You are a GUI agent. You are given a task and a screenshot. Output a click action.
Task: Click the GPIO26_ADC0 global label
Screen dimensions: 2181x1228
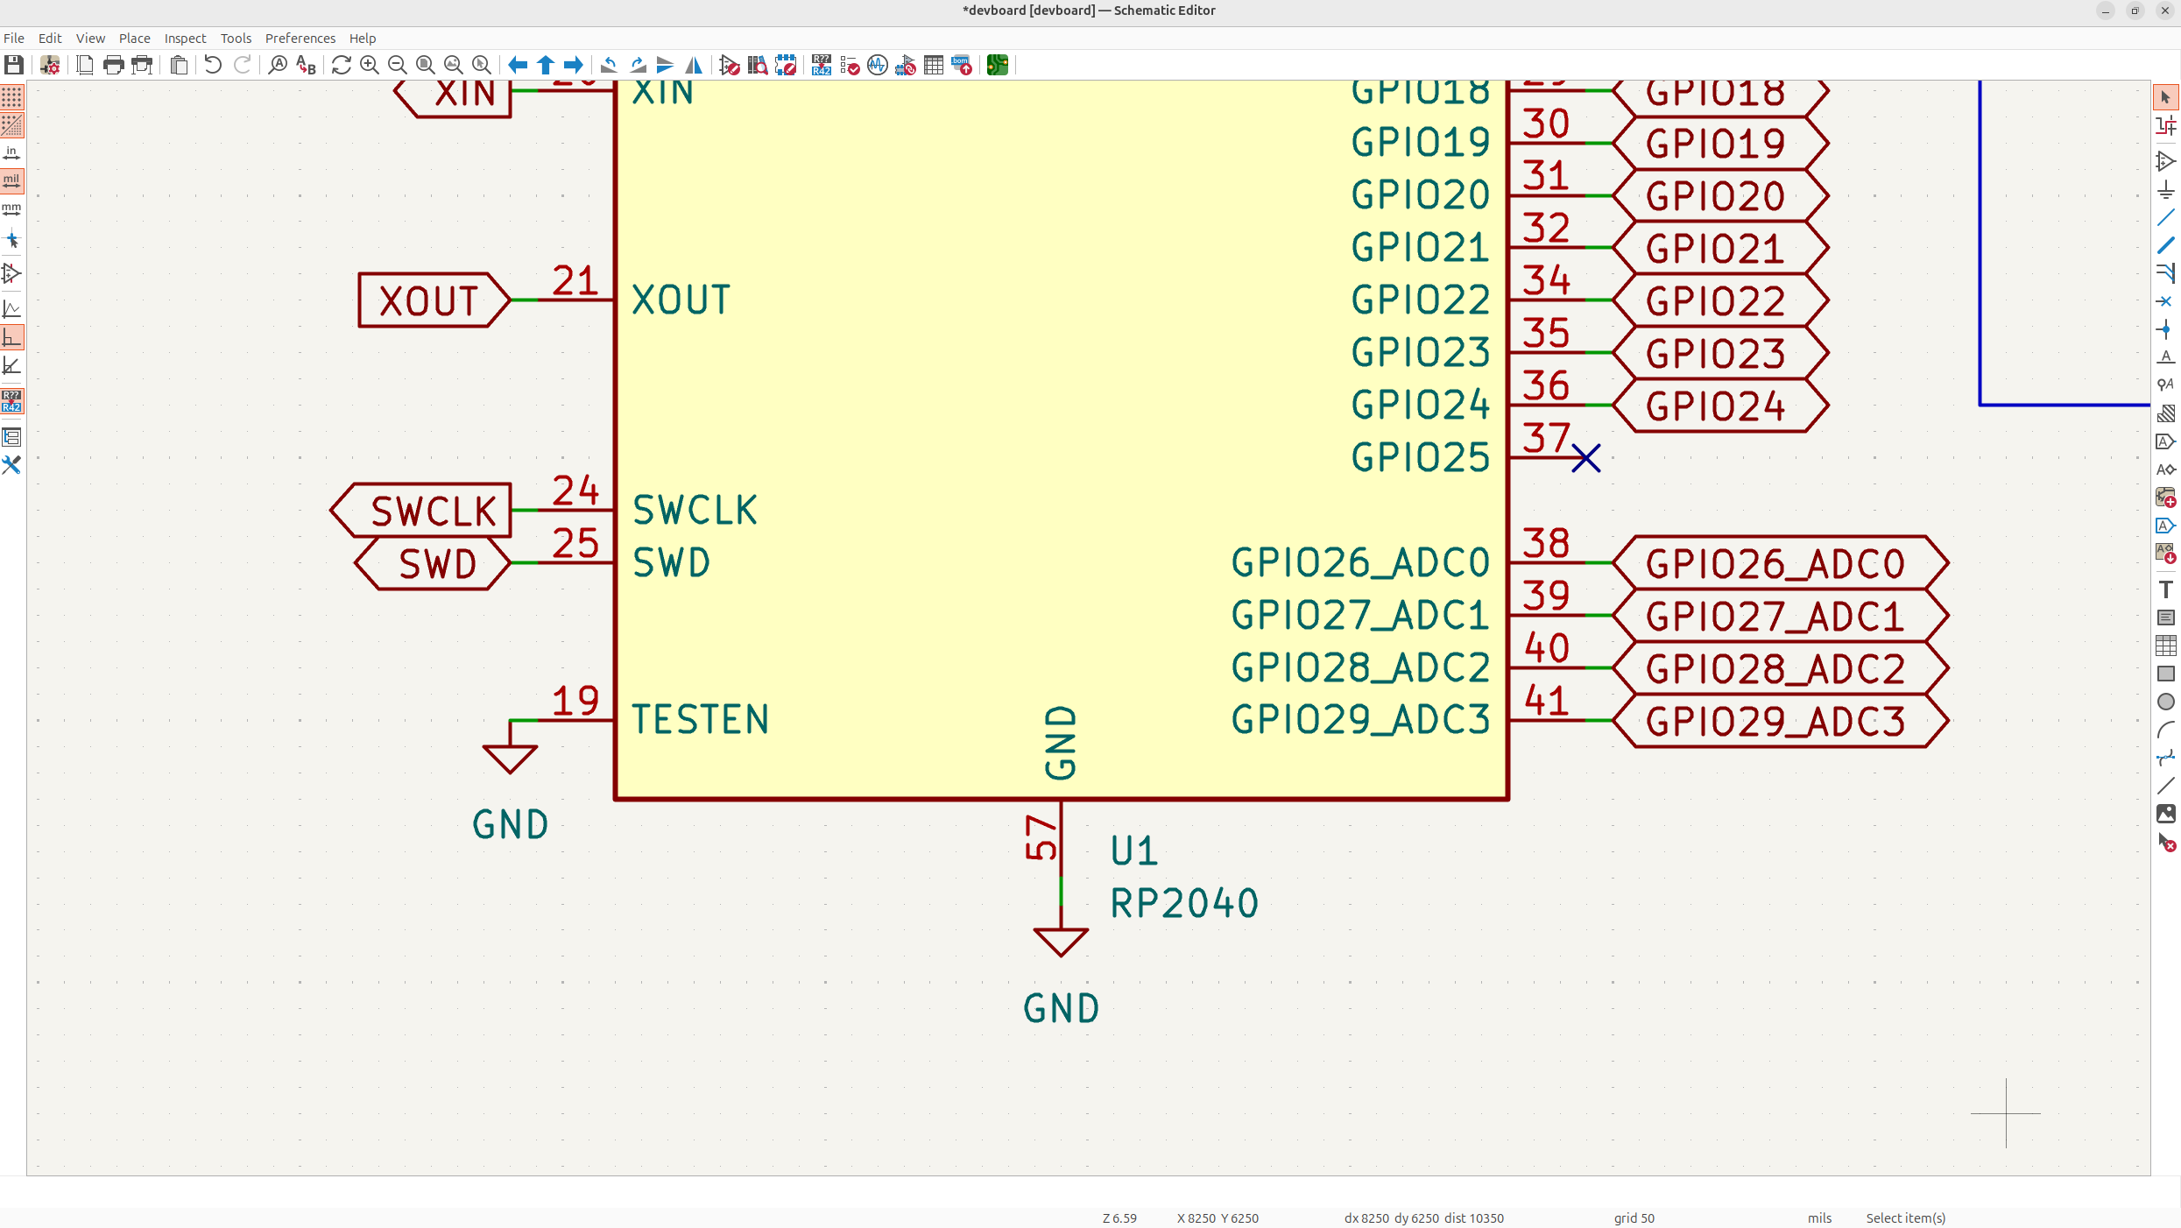point(1776,563)
